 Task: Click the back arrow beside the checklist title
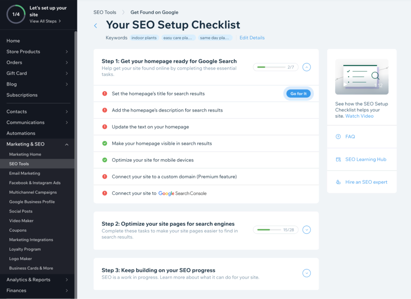click(96, 26)
